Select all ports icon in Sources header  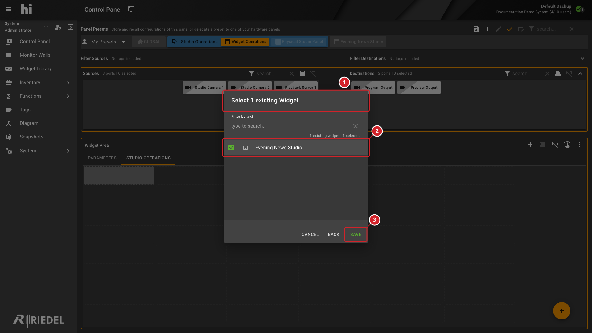(302, 74)
